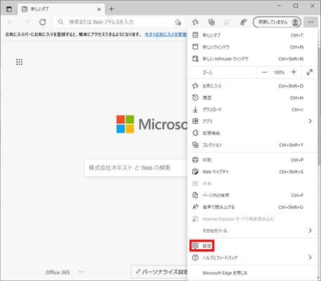Close the 新しいタブ tab

pos(99,9)
